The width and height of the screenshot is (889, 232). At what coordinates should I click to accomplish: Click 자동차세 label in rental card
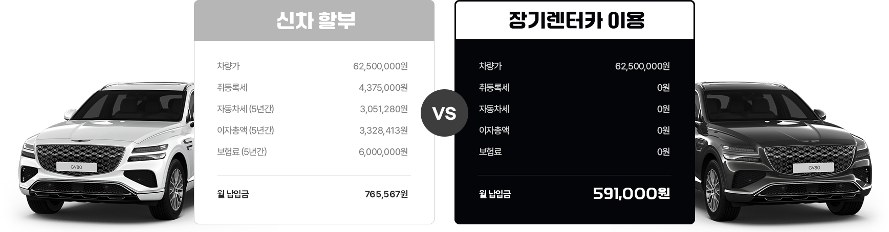tap(494, 109)
